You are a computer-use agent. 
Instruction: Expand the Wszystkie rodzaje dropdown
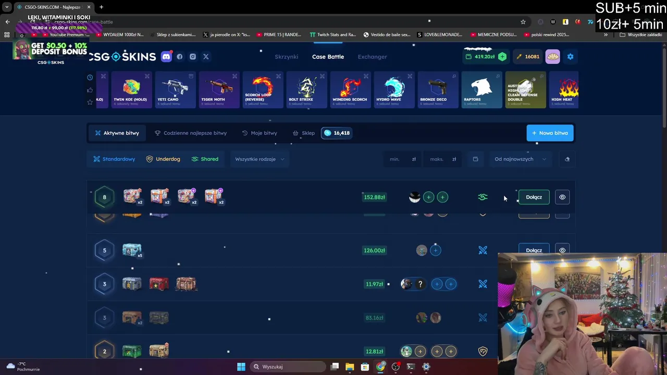coord(260,159)
